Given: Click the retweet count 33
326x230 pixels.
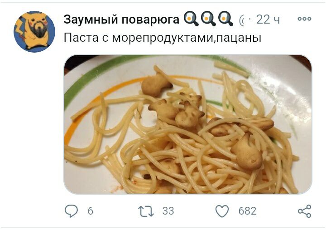Looking at the screenshot, I should click(x=168, y=211).
